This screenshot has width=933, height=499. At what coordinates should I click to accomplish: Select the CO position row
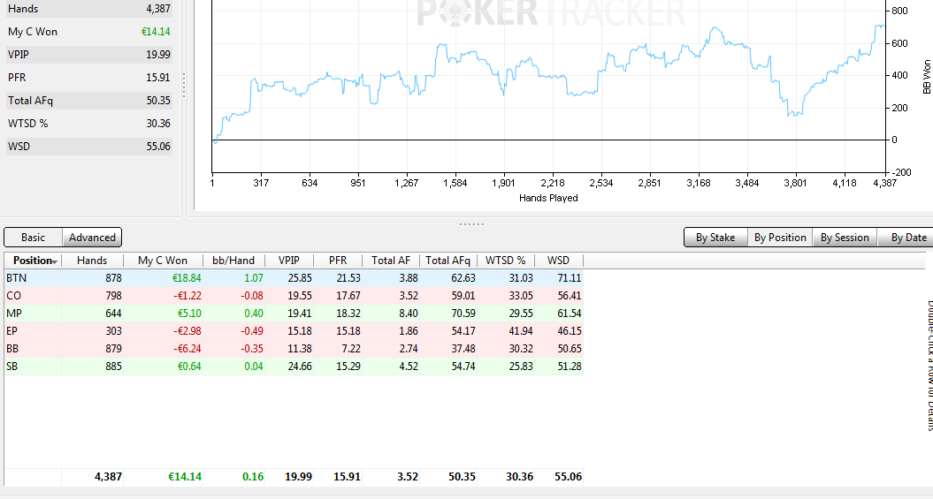294,296
